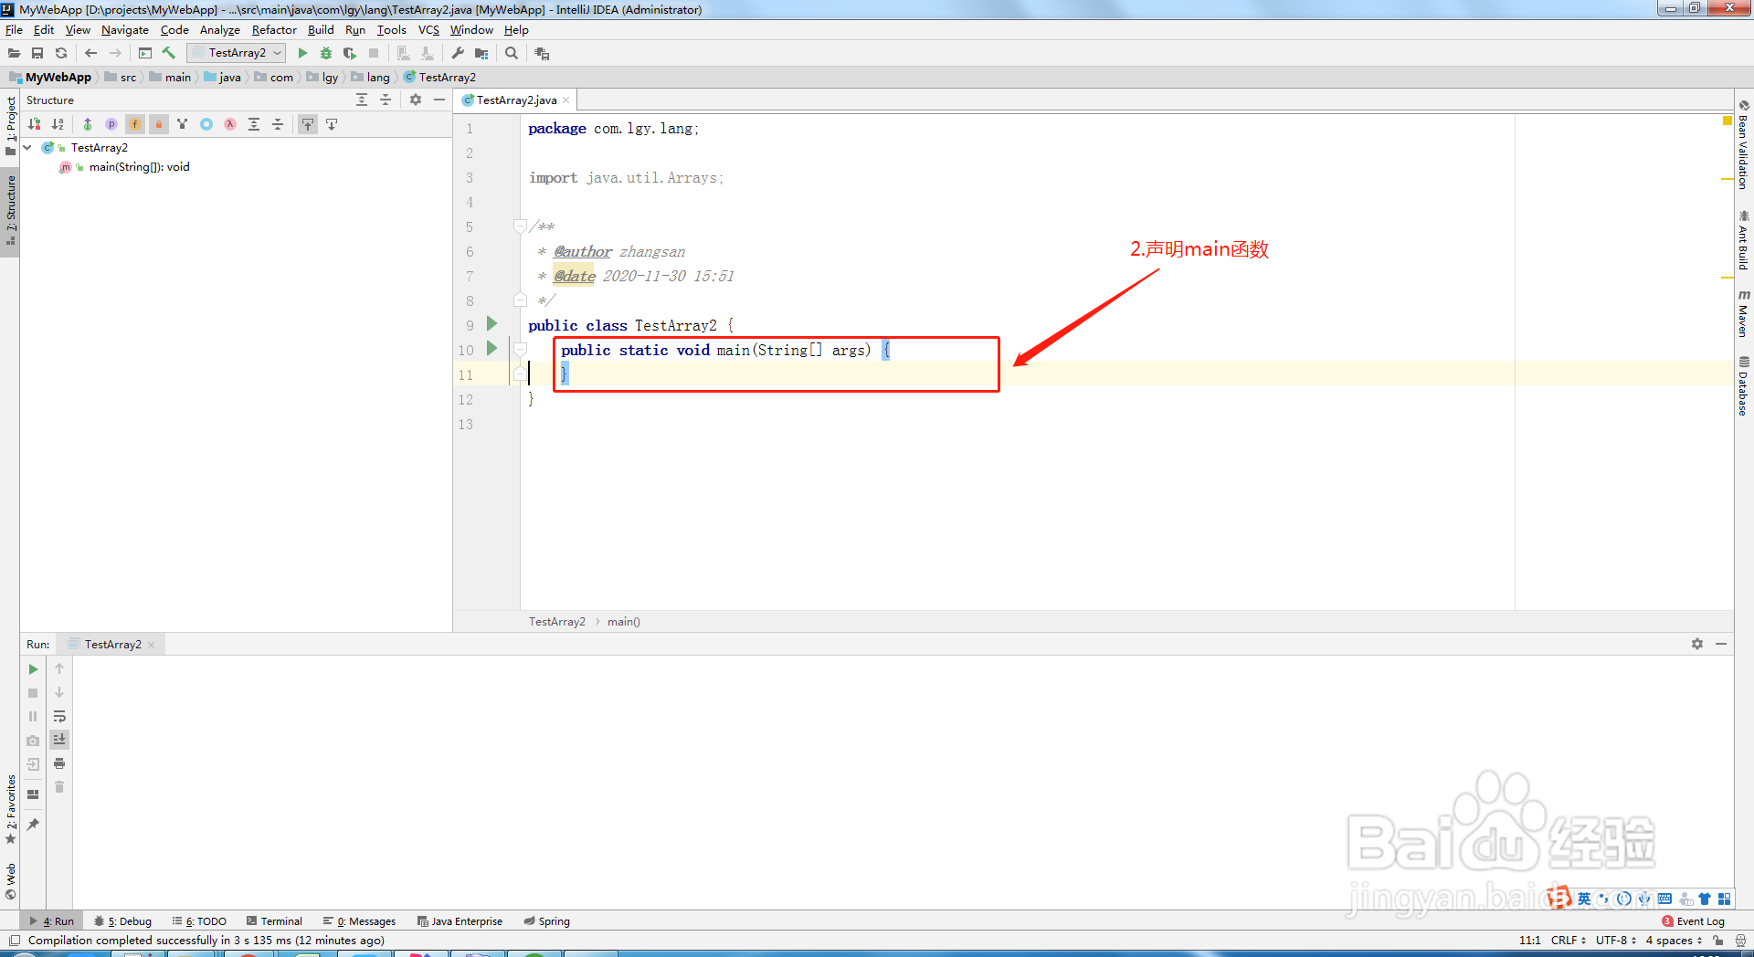Click the Open folder toolbar icon
Screen dimensions: 1754x957
[15, 54]
